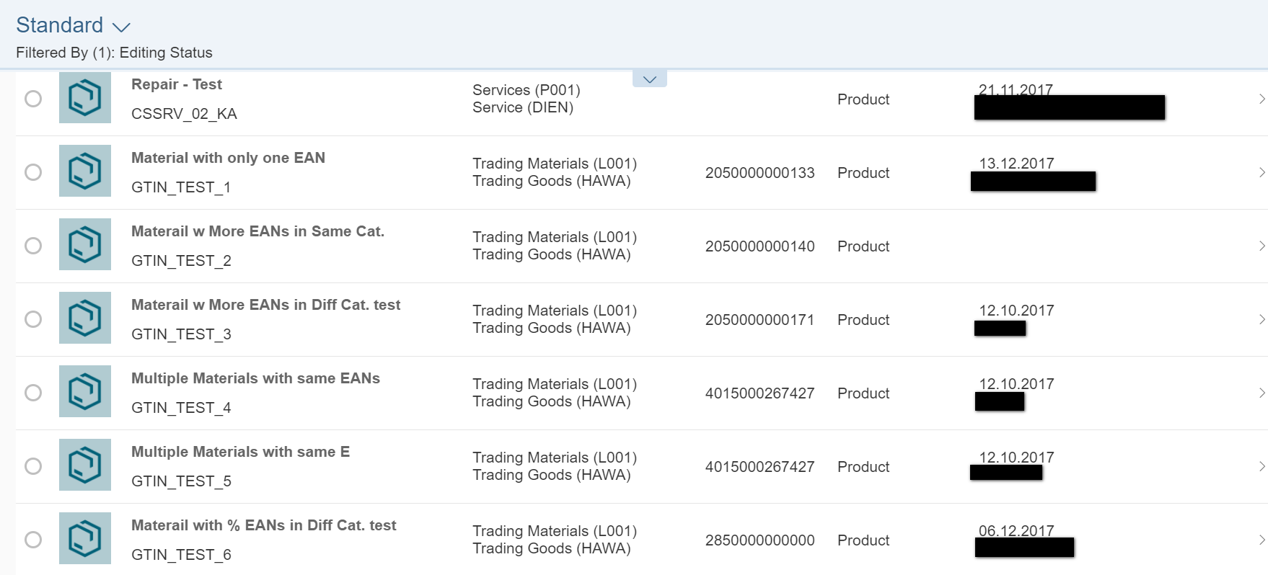Click GTIN value 2050000000171
Image resolution: width=1268 pixels, height=575 pixels.
coord(760,320)
